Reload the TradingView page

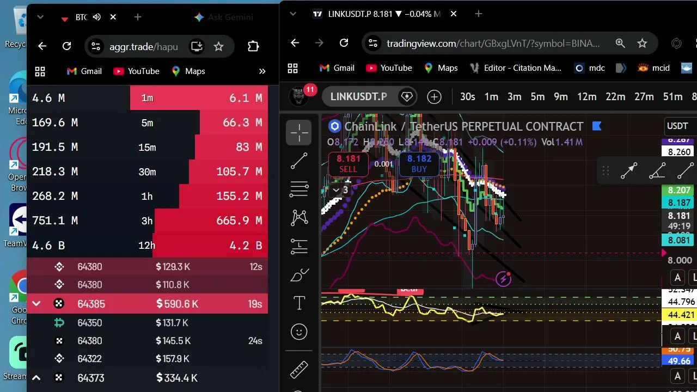click(344, 43)
